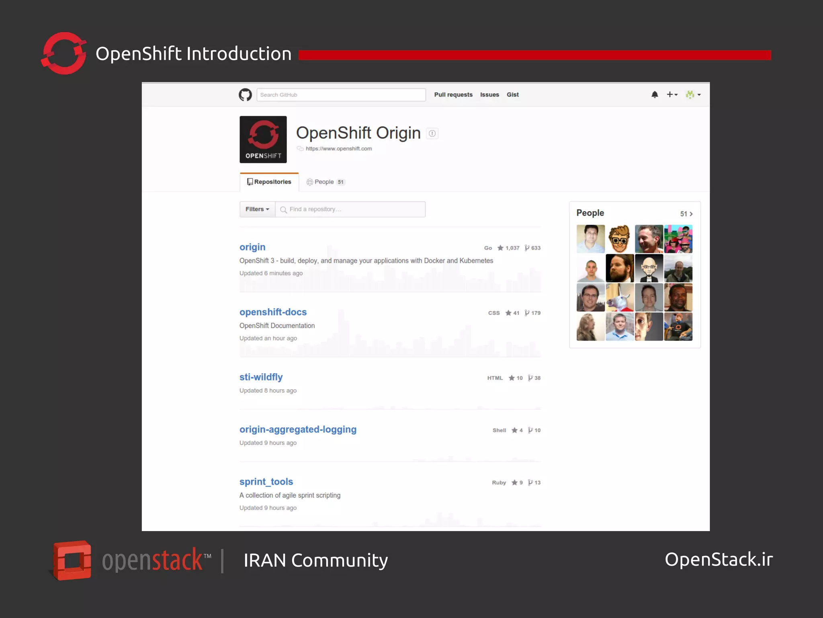
Task: Open the user avatar account menu
Action: coord(693,94)
